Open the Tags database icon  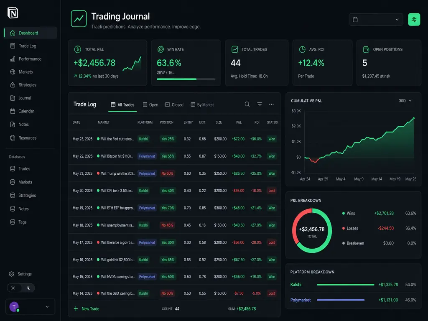pyautogui.click(x=13, y=222)
